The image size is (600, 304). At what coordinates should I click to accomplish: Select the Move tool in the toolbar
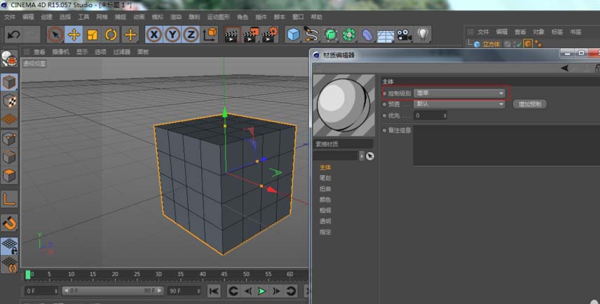click(74, 34)
